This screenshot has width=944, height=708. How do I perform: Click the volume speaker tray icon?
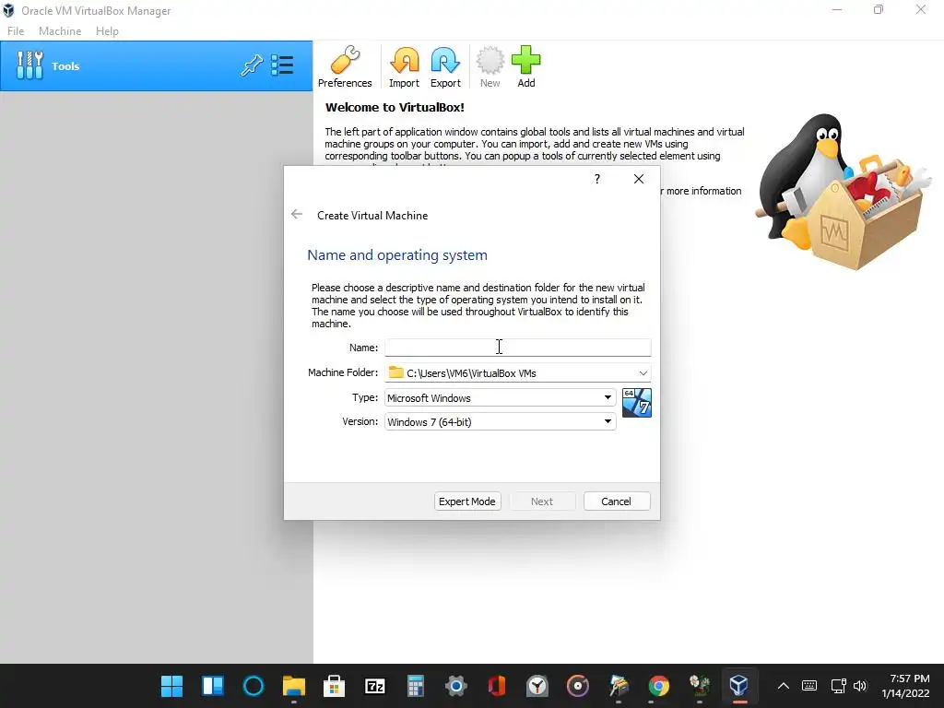coord(860,686)
